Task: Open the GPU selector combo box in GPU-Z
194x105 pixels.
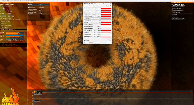Action: [x=91, y=43]
